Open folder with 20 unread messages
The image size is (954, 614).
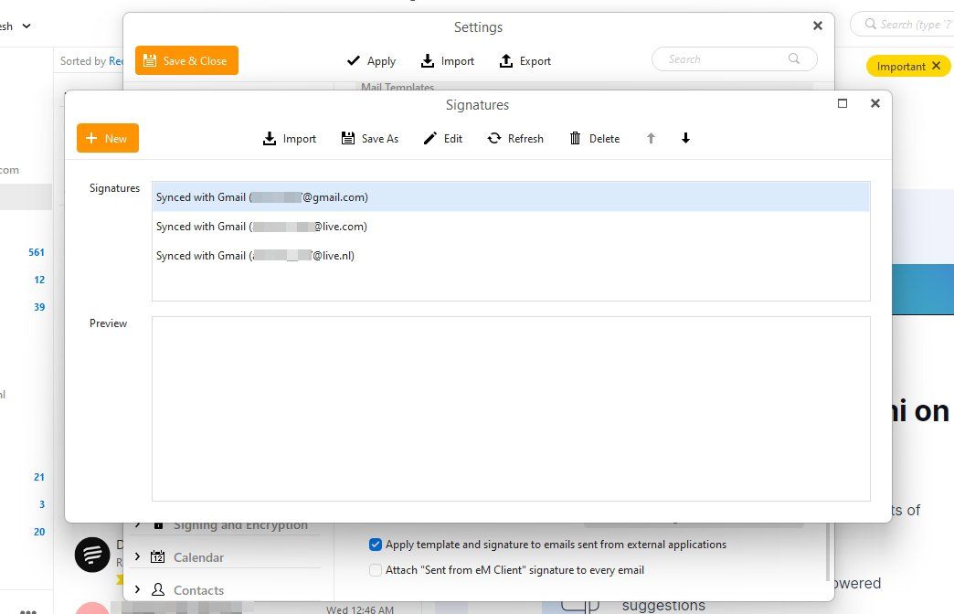[x=39, y=532]
